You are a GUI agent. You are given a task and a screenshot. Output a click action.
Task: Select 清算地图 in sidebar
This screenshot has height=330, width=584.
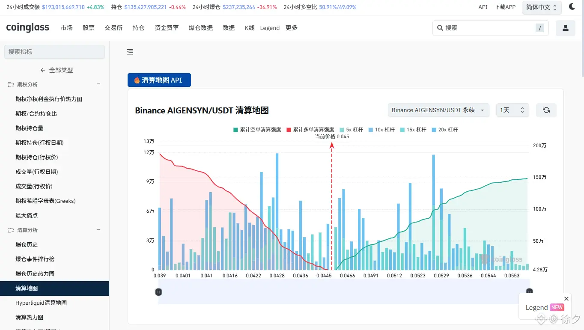[54, 288]
